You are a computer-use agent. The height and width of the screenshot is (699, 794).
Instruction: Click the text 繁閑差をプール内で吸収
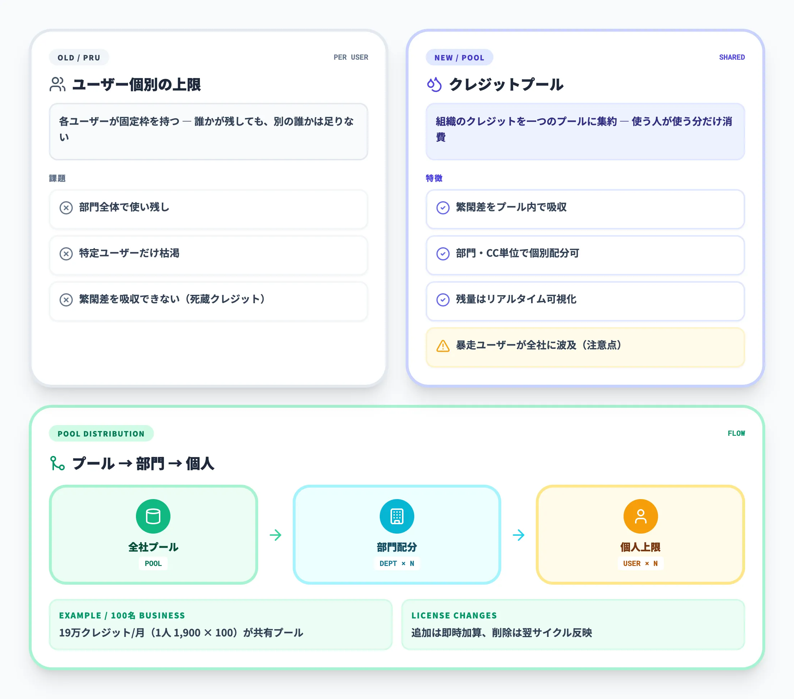pos(511,207)
